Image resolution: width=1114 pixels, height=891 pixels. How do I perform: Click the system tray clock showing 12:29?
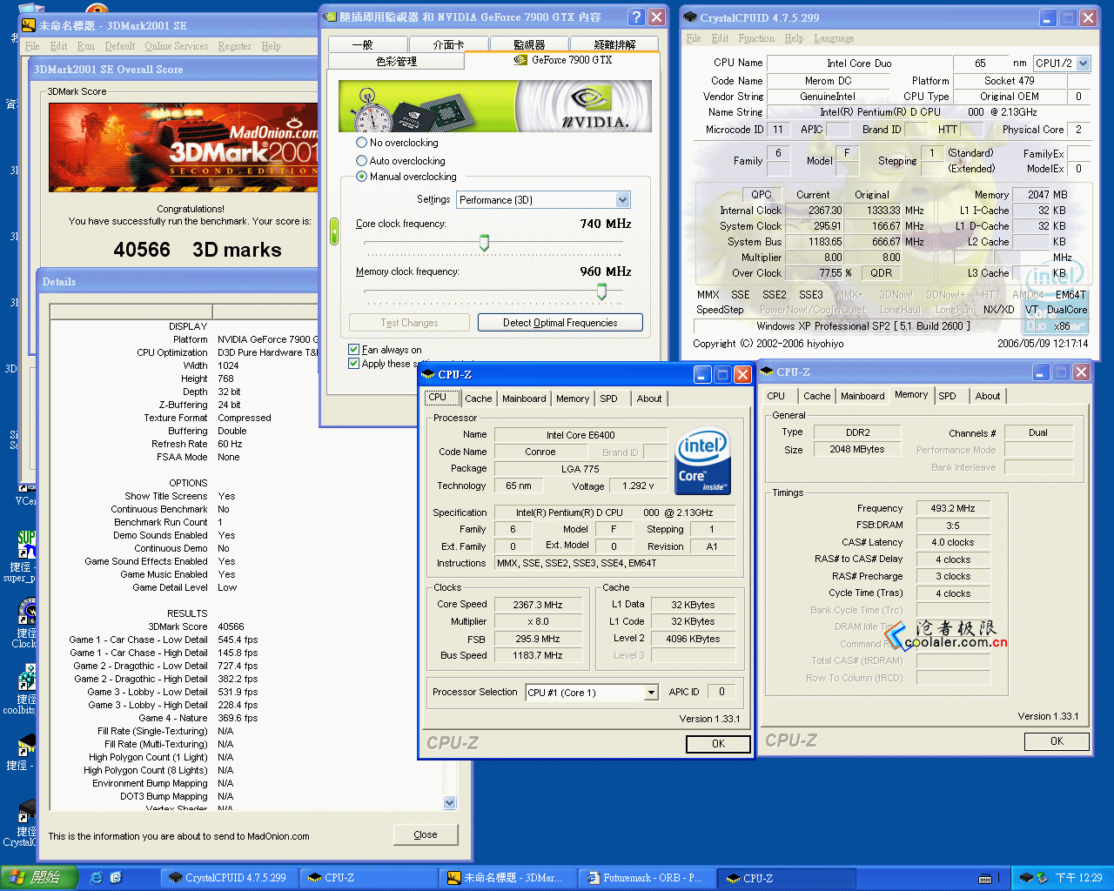point(1077,878)
